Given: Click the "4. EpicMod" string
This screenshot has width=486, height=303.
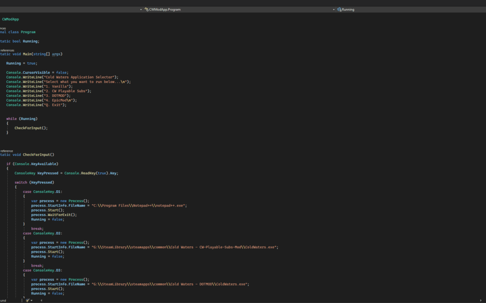Looking at the screenshot, I should point(58,100).
